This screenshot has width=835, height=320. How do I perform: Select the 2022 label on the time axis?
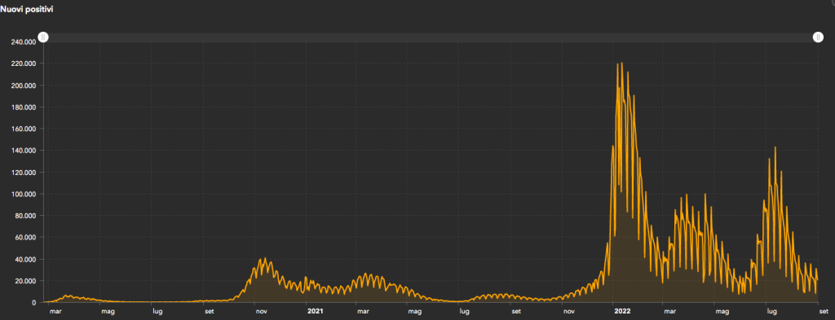(621, 310)
